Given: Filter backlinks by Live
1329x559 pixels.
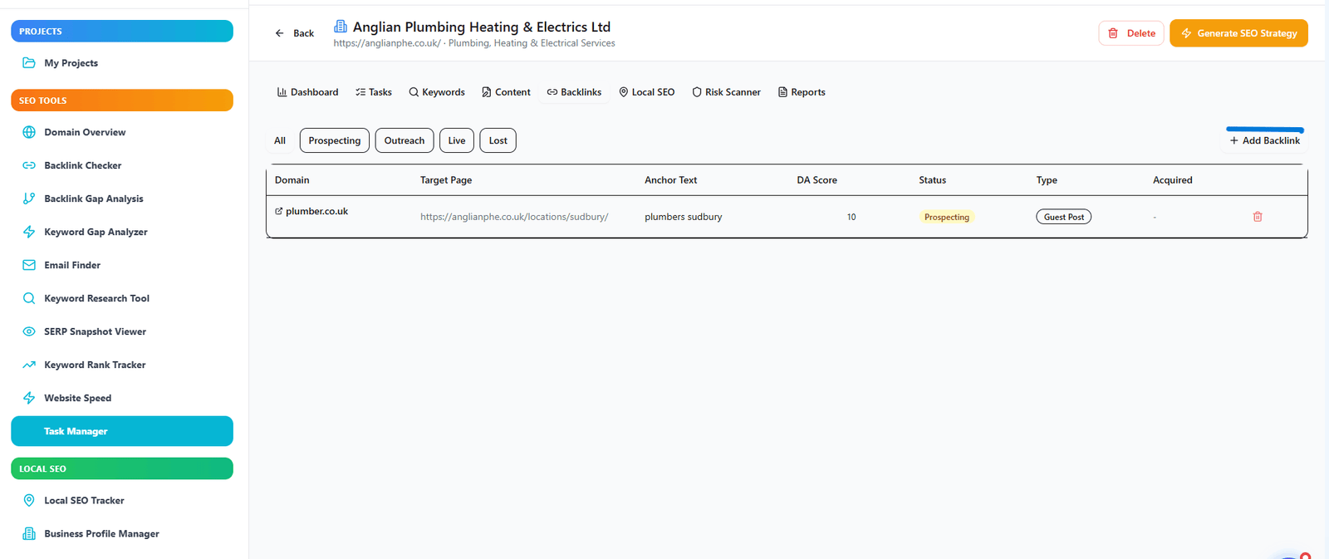Looking at the screenshot, I should pos(457,140).
